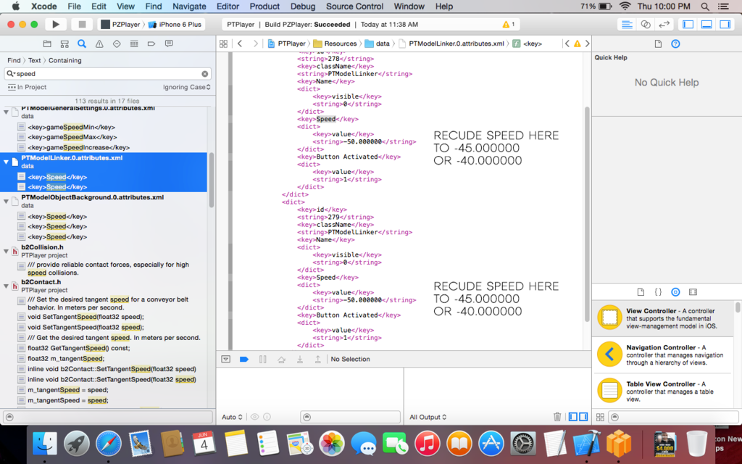Image resolution: width=742 pixels, height=464 pixels.
Task: Open the Navigate menu
Action: pyautogui.click(x=189, y=7)
